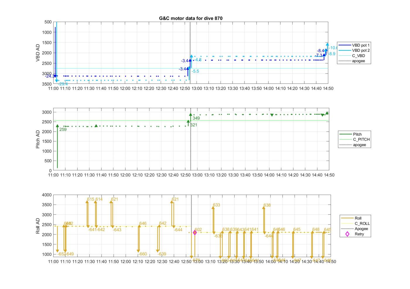
Task: Click the "-29.4" data label in VBD plot
Action: click(63, 84)
